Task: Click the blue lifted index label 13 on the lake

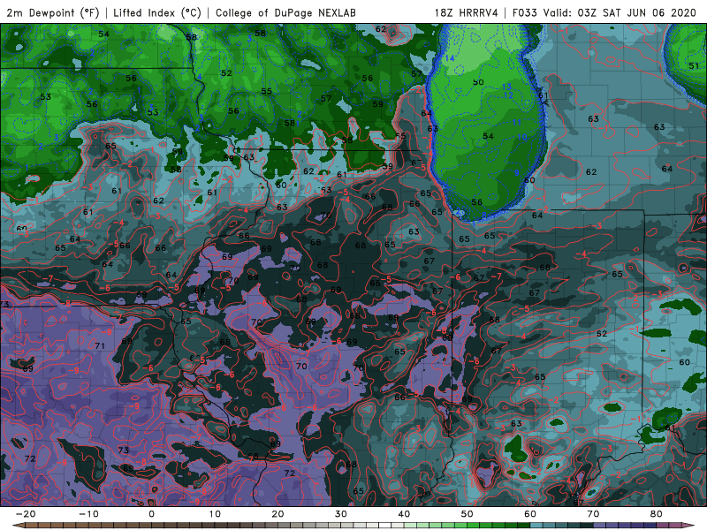Action: (x=506, y=87)
